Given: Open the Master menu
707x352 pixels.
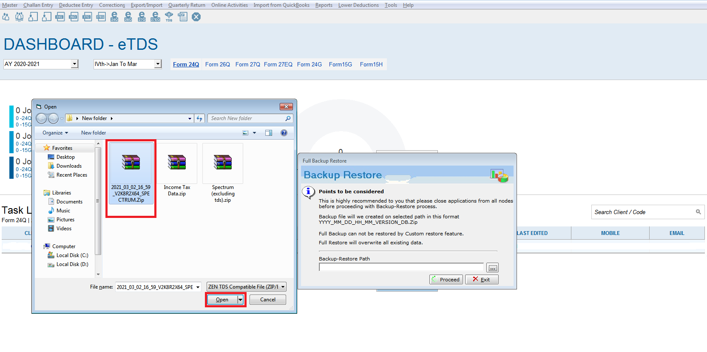Looking at the screenshot, I should click(x=10, y=5).
